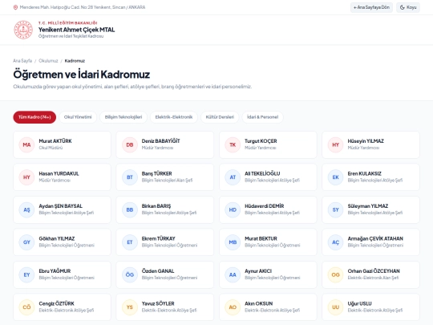
Task: Click the BB avatar of Birkan BARIŞ
Action: [130, 209]
